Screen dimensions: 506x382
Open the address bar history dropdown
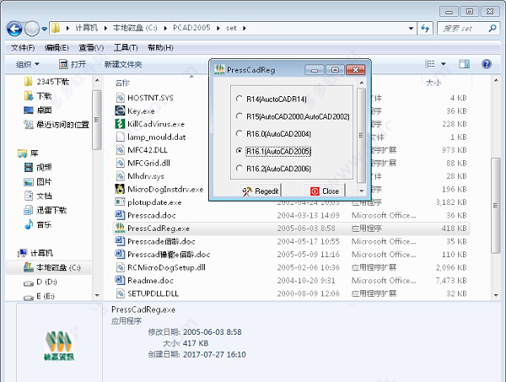411,29
